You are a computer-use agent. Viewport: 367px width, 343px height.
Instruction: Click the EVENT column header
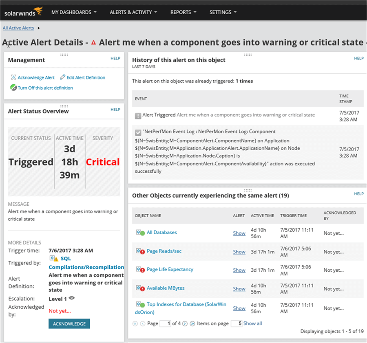[141, 99]
